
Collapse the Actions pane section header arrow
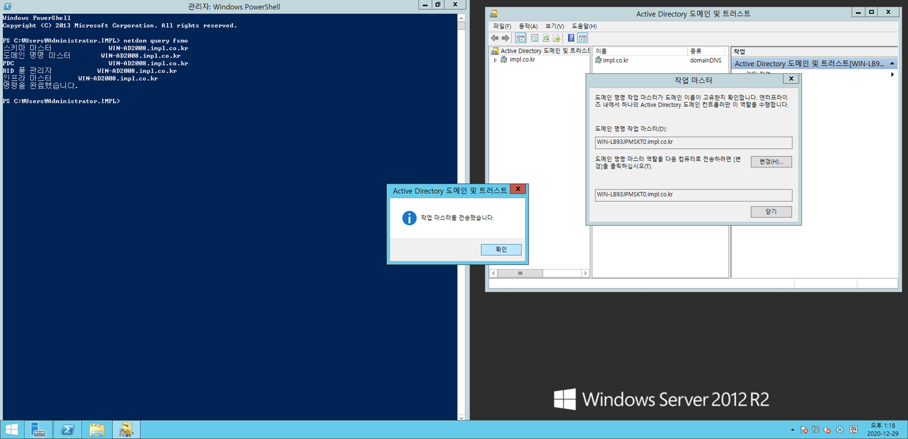click(x=891, y=63)
